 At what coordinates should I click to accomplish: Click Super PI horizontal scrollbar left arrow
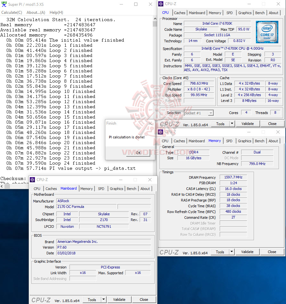click(x=2, y=186)
